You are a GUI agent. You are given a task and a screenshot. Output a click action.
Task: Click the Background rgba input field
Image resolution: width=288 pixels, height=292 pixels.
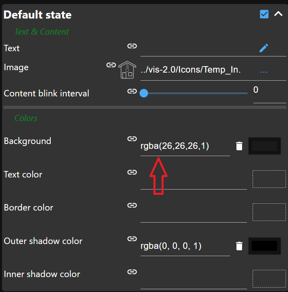tap(184, 146)
